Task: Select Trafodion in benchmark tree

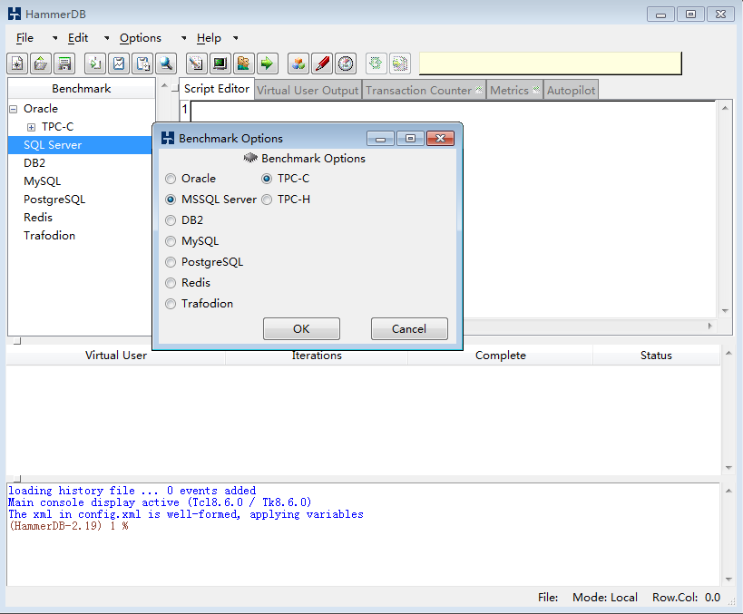Action: coord(49,235)
